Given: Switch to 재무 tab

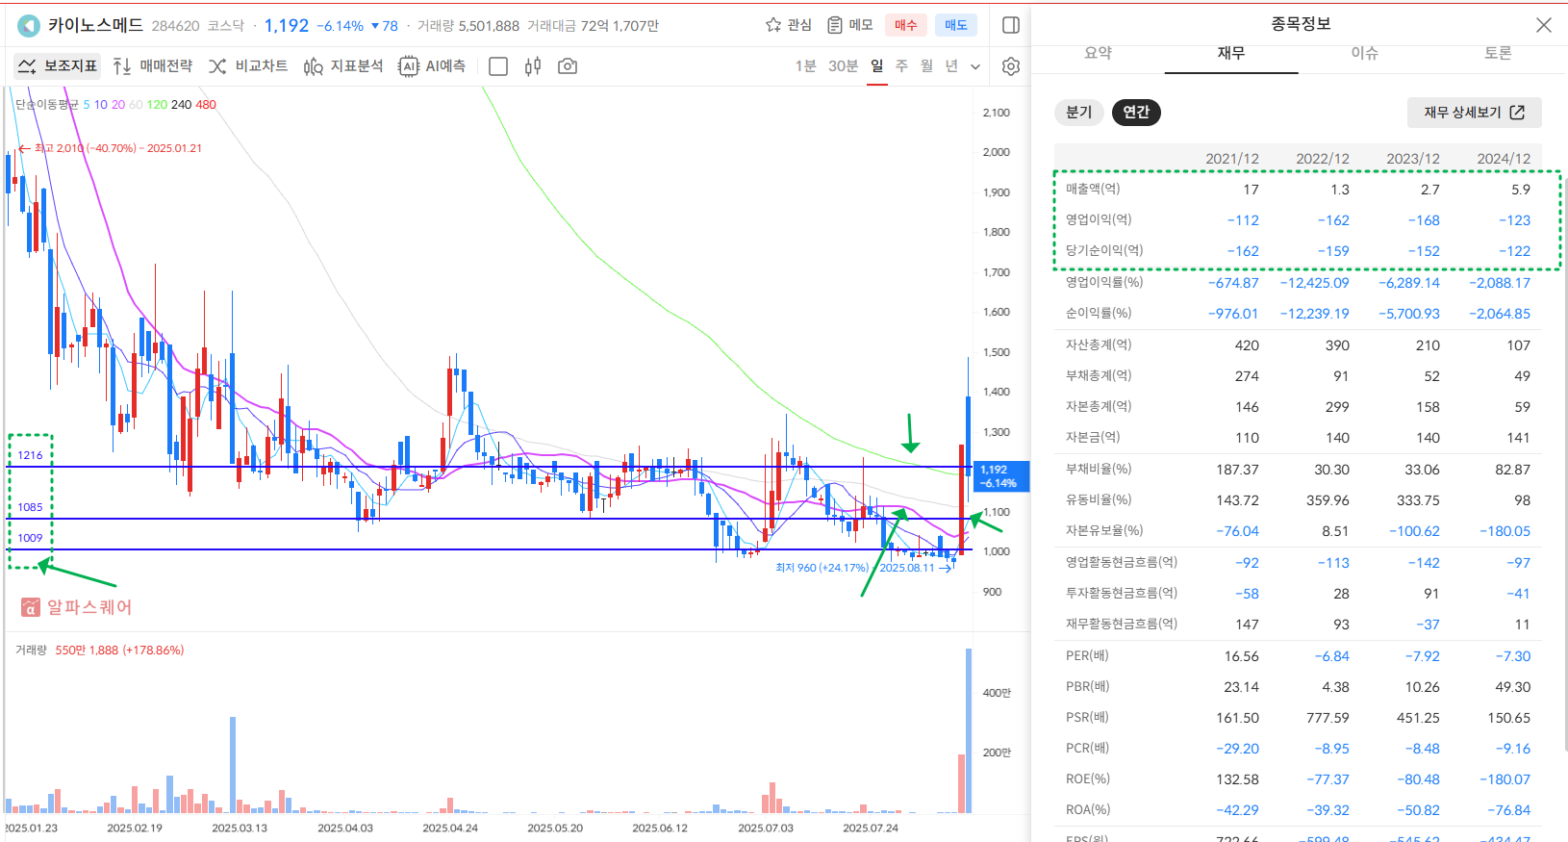Looking at the screenshot, I should click(1231, 54).
